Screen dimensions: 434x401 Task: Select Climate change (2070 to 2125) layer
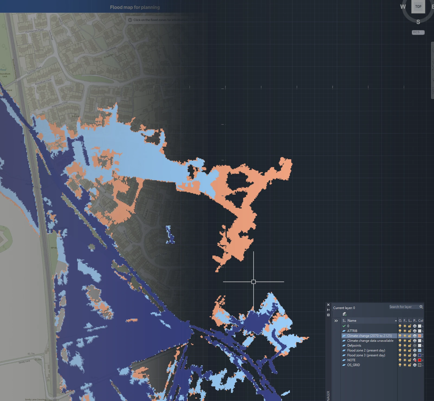tap(369, 336)
